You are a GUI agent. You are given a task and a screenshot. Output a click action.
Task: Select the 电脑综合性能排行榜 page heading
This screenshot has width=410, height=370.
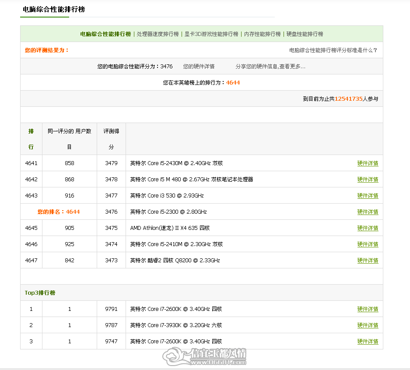click(54, 10)
